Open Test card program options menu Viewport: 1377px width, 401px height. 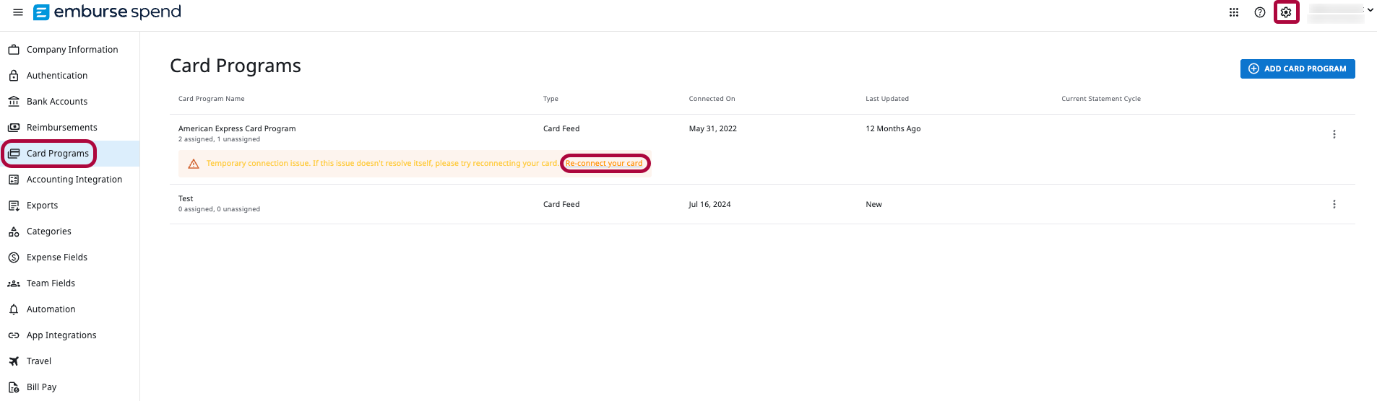(x=1334, y=204)
